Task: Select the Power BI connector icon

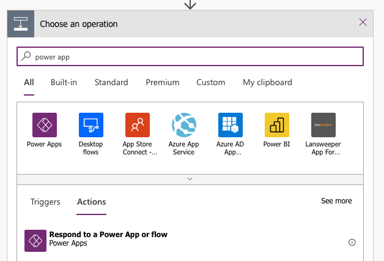Action: click(x=276, y=125)
